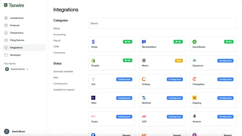Image resolution: width=242 pixels, height=136 pixels.
Task: Click the David Moon user name
Action: (x=18, y=131)
